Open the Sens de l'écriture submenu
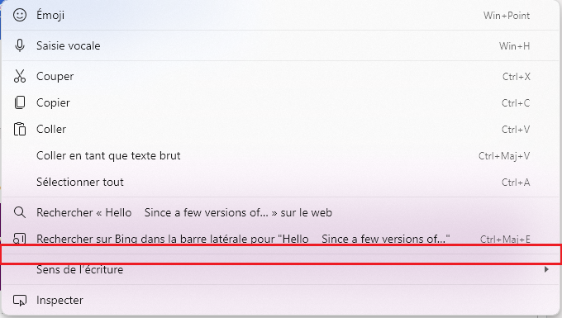The image size is (562, 318). 281,269
